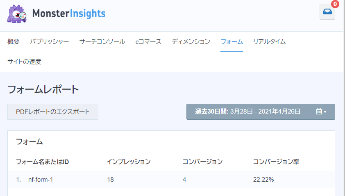This screenshot has width=345, height=196.
Task: Switch to the 概要 tab
Action: point(14,41)
